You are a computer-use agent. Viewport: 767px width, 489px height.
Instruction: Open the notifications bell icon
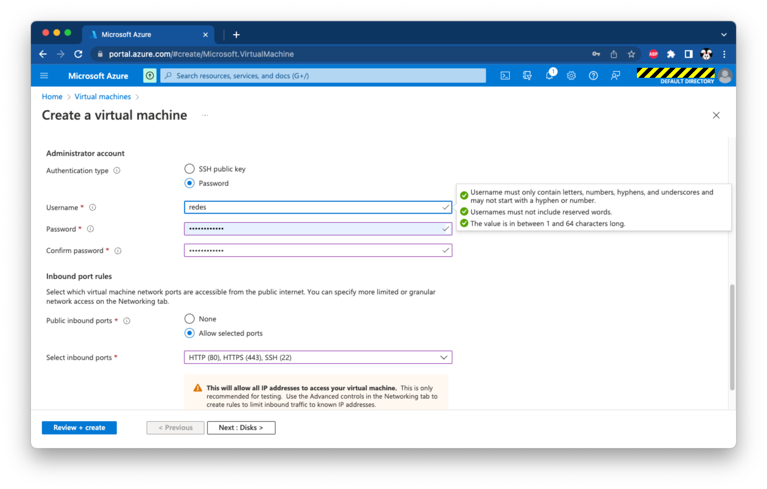pyautogui.click(x=549, y=76)
